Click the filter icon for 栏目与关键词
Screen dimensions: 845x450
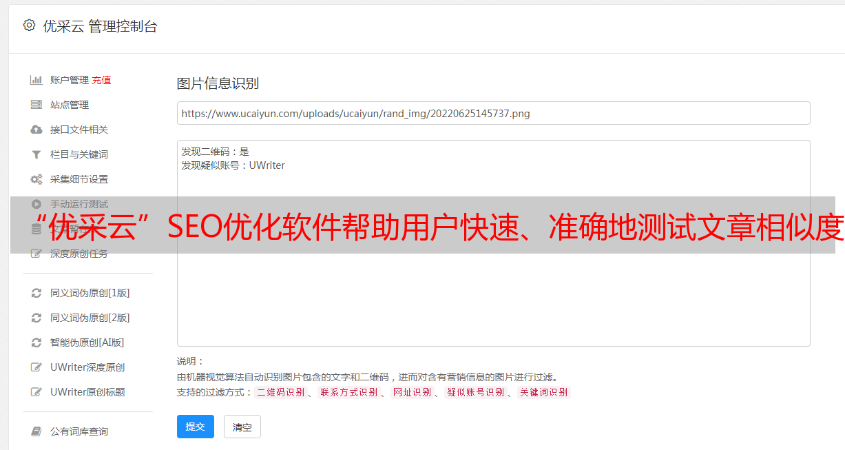(x=36, y=154)
